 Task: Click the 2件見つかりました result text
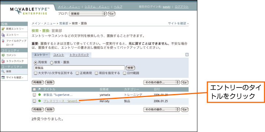(x=48, y=119)
